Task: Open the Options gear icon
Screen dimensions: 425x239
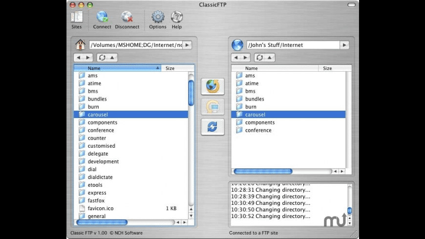Action: (158, 20)
